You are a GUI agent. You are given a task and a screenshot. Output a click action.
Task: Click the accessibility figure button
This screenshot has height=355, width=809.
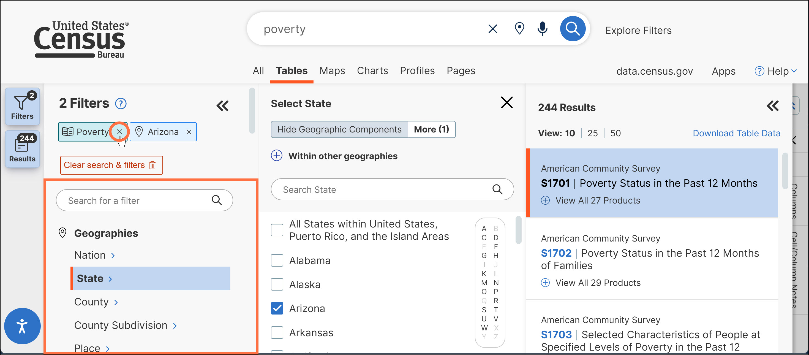[22, 326]
